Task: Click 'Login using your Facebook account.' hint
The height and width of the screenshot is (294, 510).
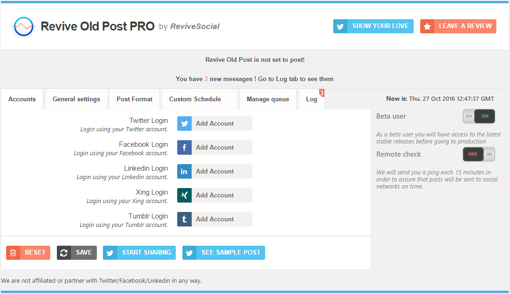Action: 121,153
